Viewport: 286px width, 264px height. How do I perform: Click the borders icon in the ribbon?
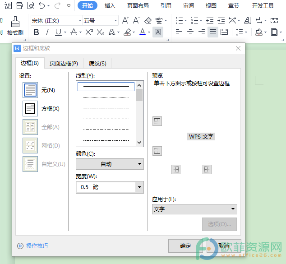[x=274, y=32]
